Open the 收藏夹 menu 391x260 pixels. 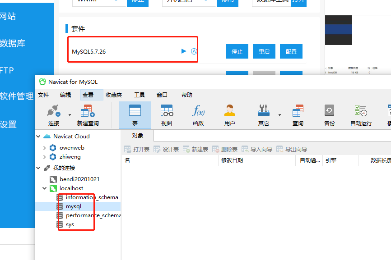point(114,95)
